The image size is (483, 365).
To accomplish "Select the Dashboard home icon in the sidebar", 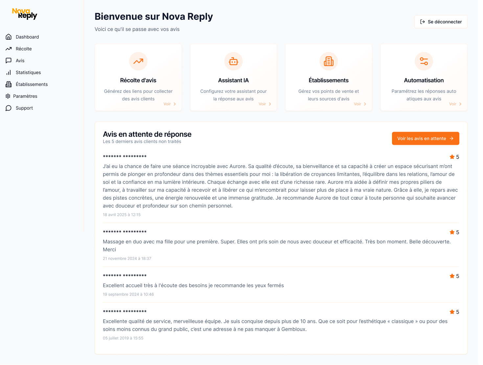I will [9, 37].
